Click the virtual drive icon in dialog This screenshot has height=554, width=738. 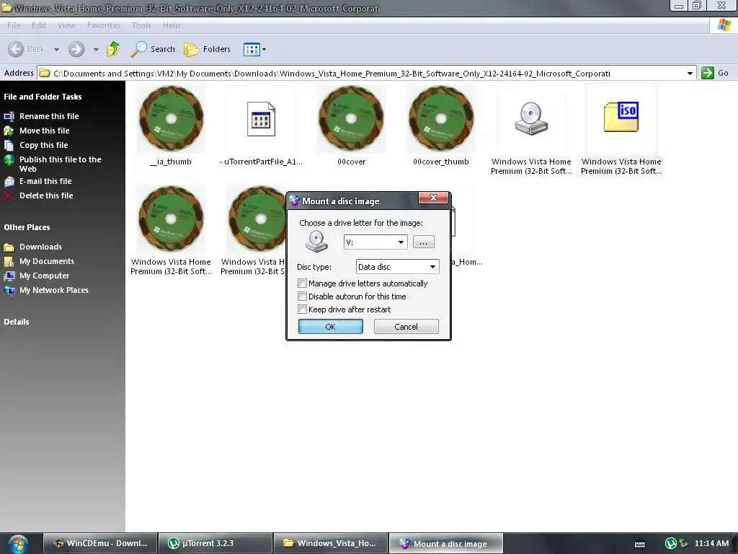[317, 242]
